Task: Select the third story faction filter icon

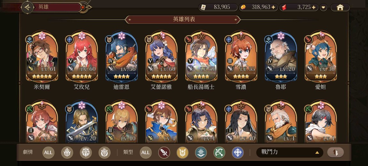Action: pyautogui.click(x=104, y=153)
